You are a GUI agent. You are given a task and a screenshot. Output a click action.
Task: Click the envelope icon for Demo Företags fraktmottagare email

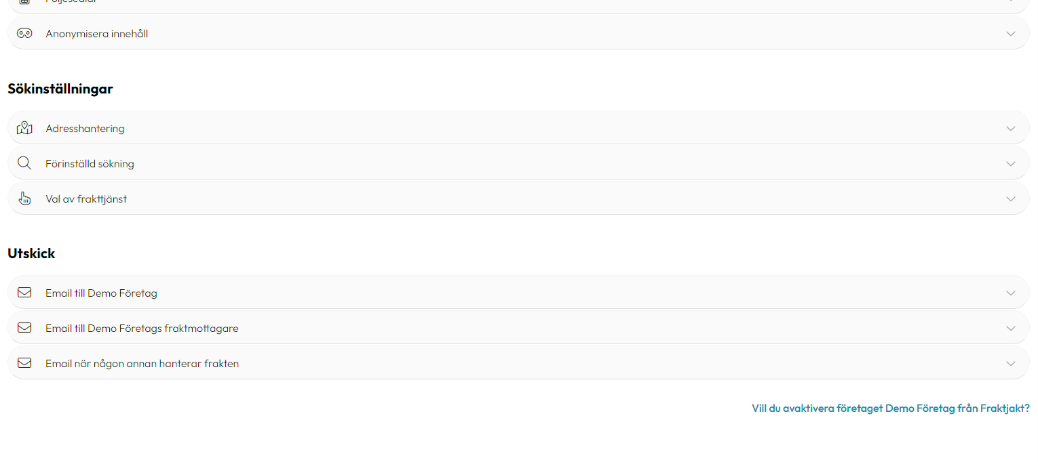[x=24, y=328]
